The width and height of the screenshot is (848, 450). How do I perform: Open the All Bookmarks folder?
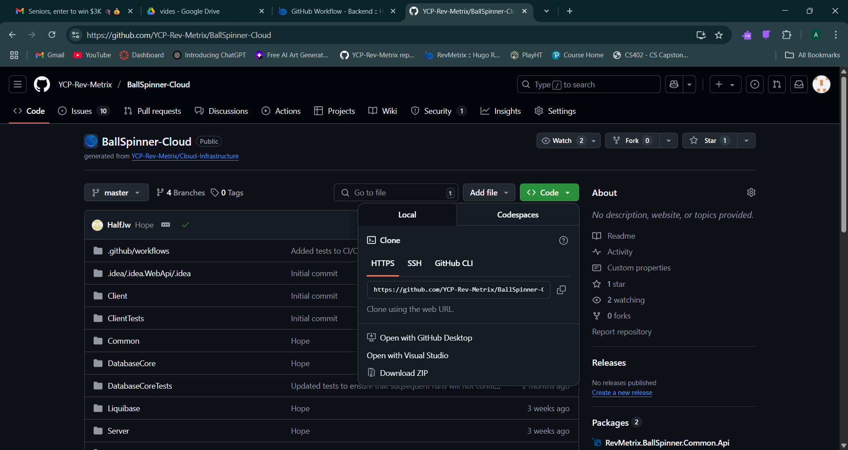(812, 55)
